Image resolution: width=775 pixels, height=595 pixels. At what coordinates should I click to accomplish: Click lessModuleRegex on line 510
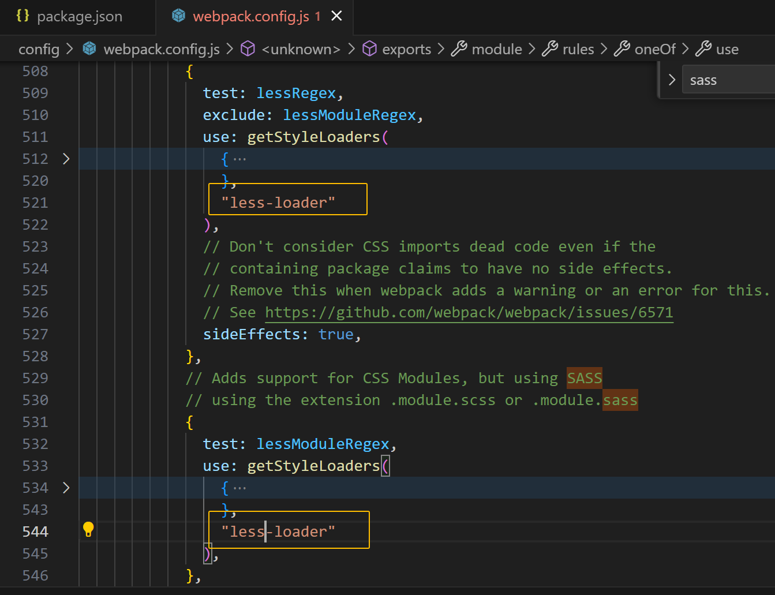click(350, 115)
